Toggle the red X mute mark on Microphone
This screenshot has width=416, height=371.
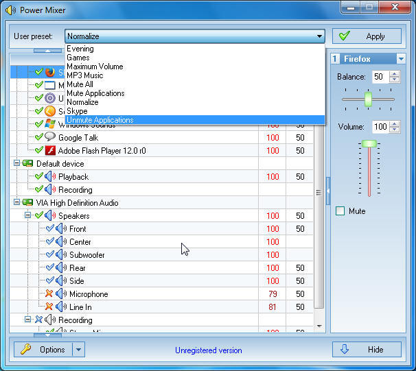coord(49,294)
